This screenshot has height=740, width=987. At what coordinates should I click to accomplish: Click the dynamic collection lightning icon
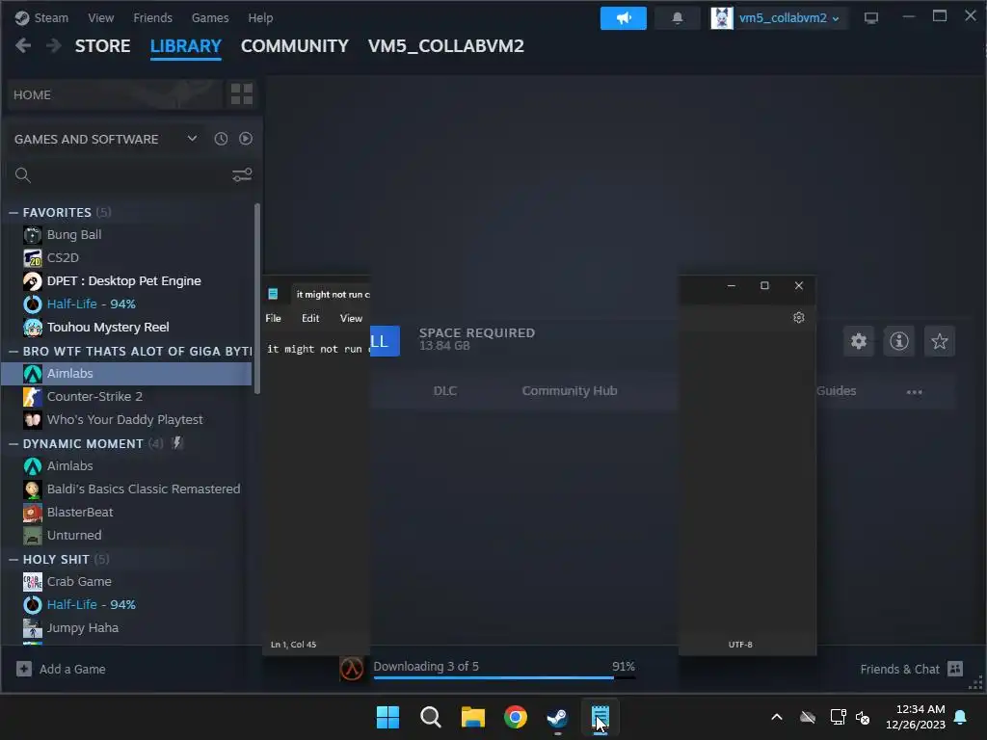pyautogui.click(x=177, y=443)
